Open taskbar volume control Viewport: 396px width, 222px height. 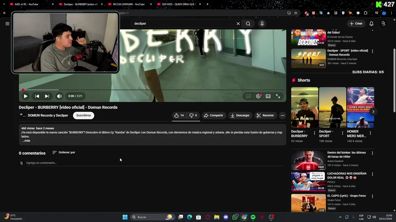click(374, 217)
